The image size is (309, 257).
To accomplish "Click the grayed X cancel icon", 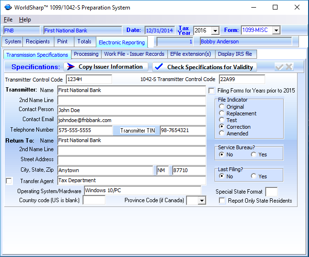I will 289,67.
